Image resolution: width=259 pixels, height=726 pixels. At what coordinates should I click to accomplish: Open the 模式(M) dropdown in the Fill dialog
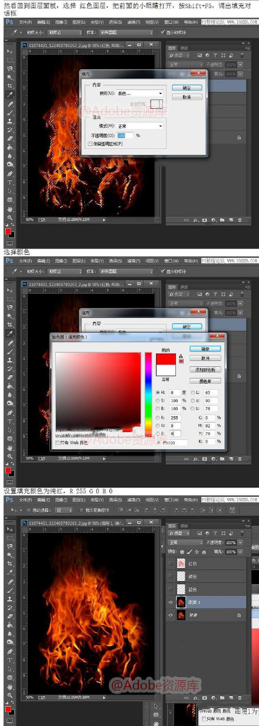pos(139,126)
